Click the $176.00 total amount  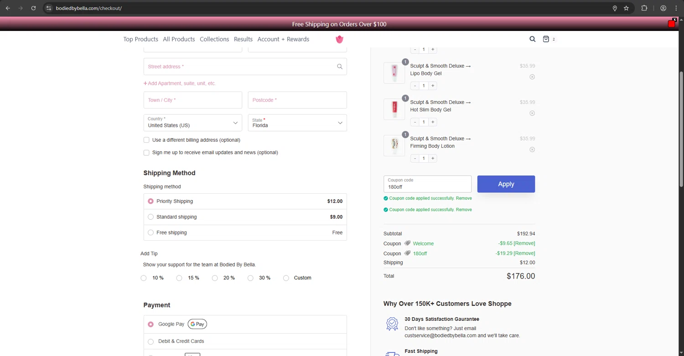[521, 276]
